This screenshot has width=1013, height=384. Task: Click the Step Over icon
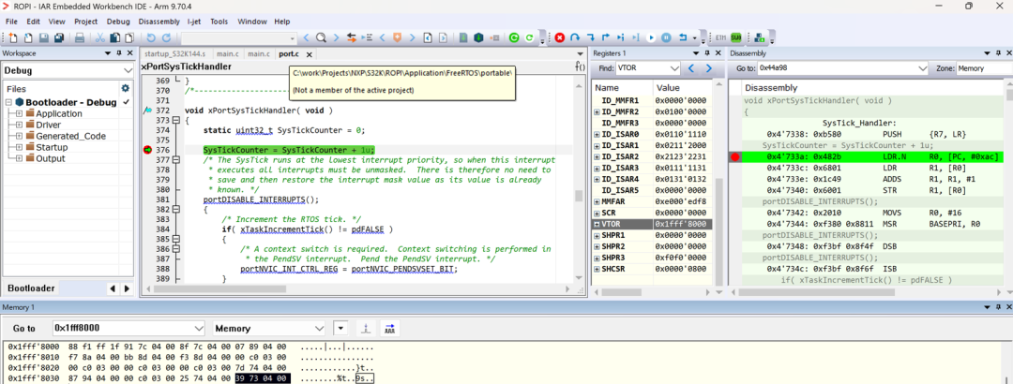point(575,37)
